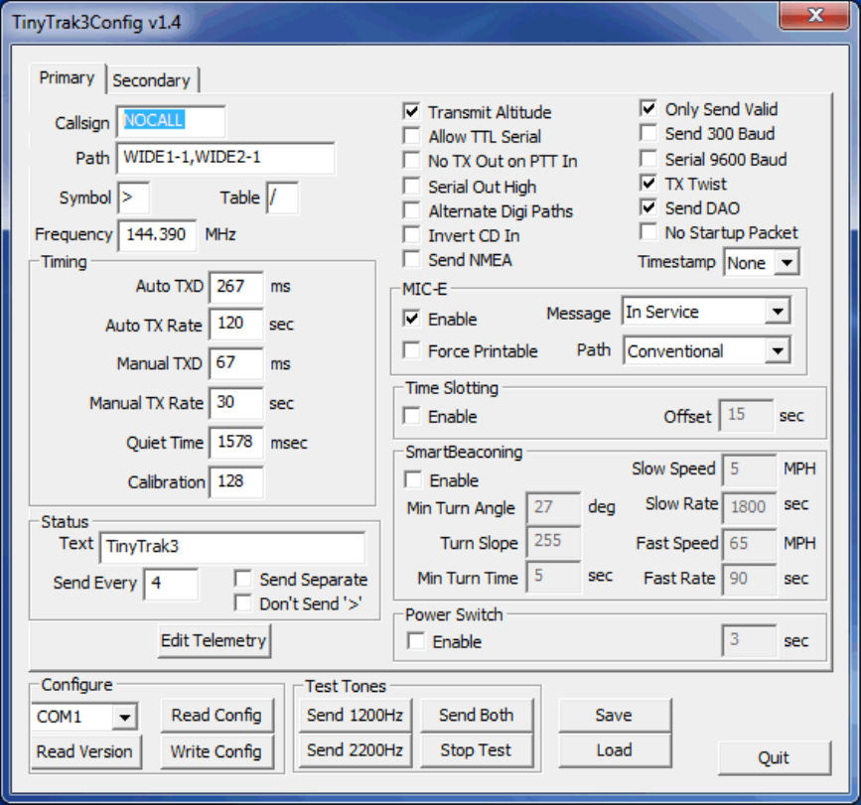861x805 pixels.
Task: Enable Allow TTL Serial
Action: coord(411,136)
